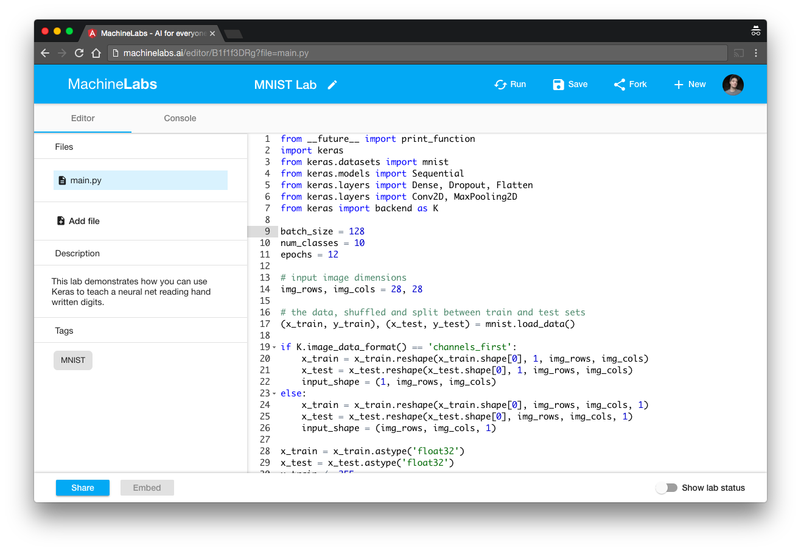Screen dimensions: 801x551
Task: Open a new browser tab
Action: click(x=233, y=33)
